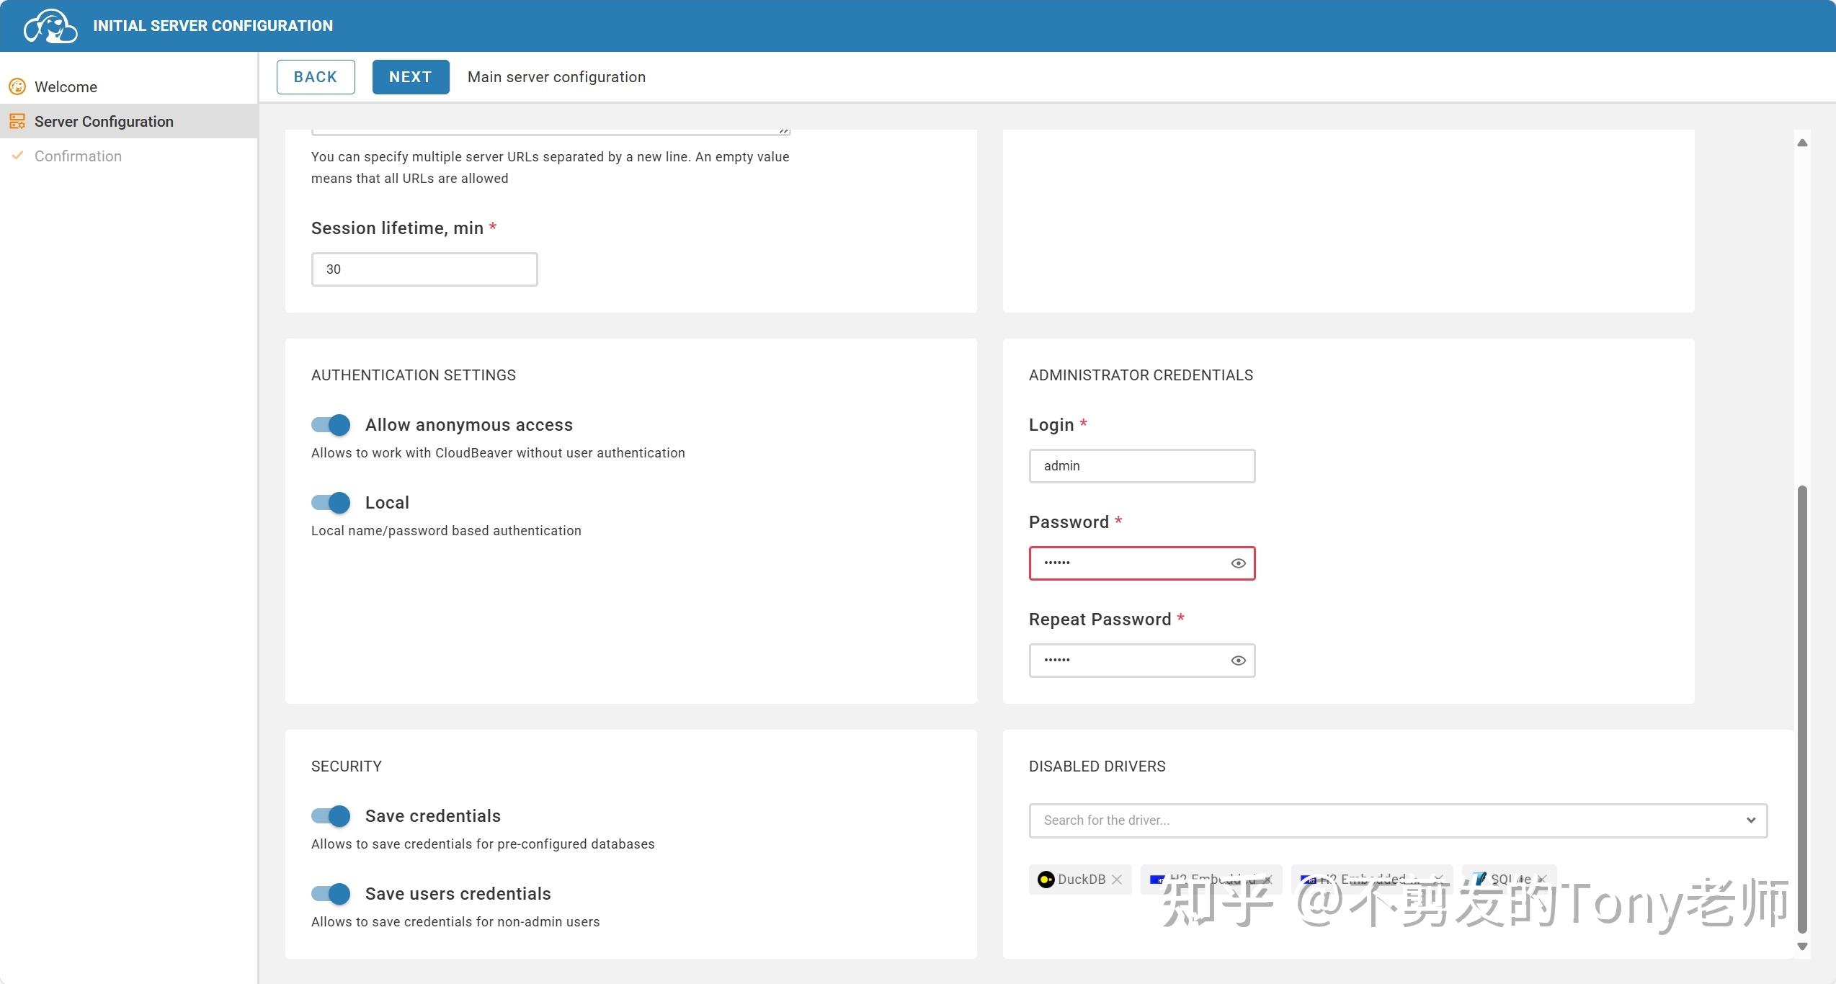Click the SQLite feather icon
The width and height of the screenshot is (1836, 984).
[1480, 879]
